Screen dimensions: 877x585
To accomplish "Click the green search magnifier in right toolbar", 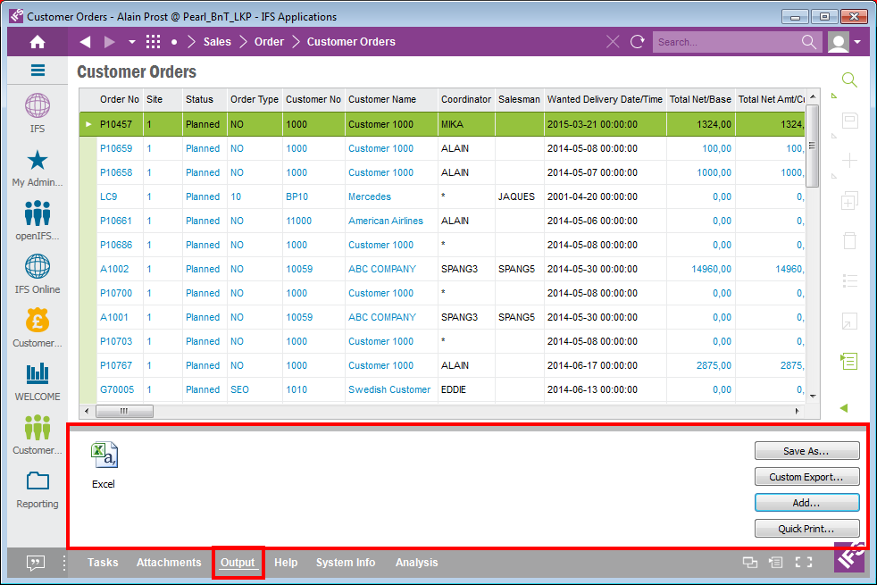I will tap(849, 80).
